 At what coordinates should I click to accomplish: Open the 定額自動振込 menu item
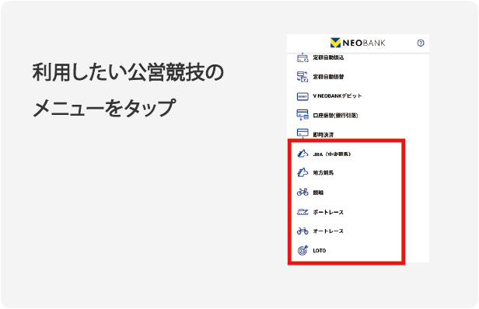(328, 57)
